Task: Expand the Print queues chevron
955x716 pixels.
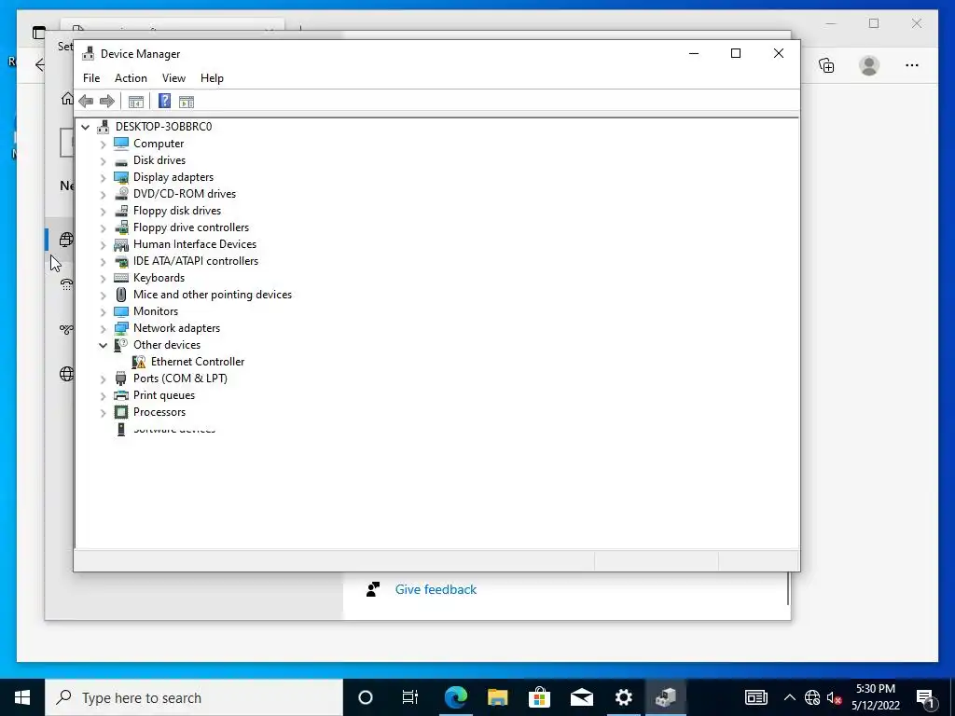Action: [103, 395]
